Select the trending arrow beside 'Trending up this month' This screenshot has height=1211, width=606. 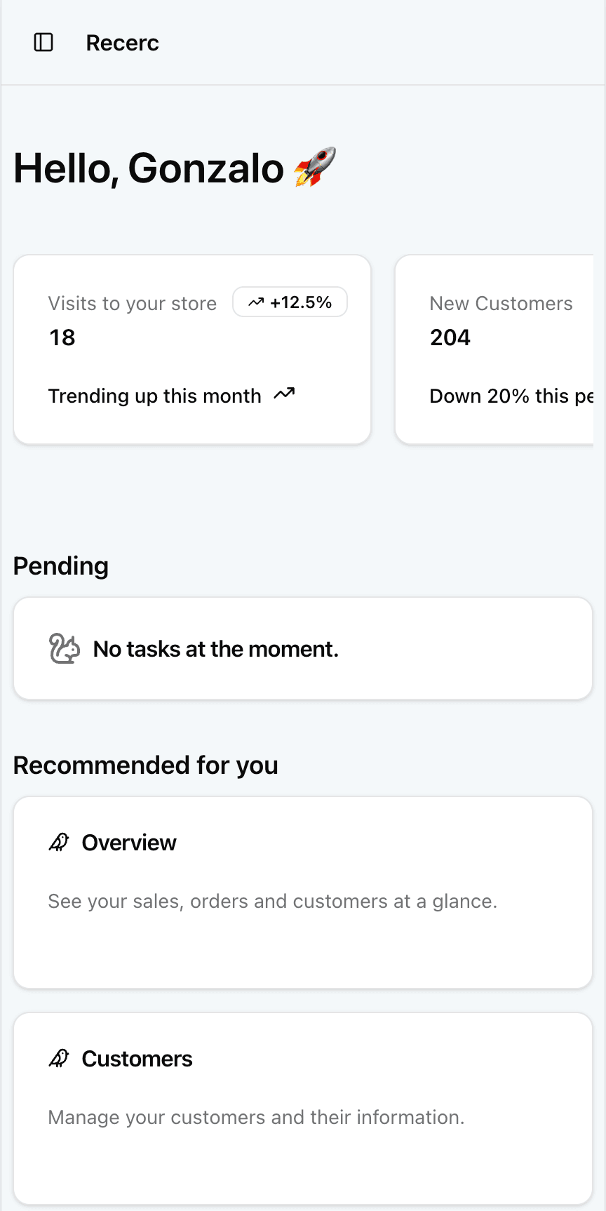283,394
